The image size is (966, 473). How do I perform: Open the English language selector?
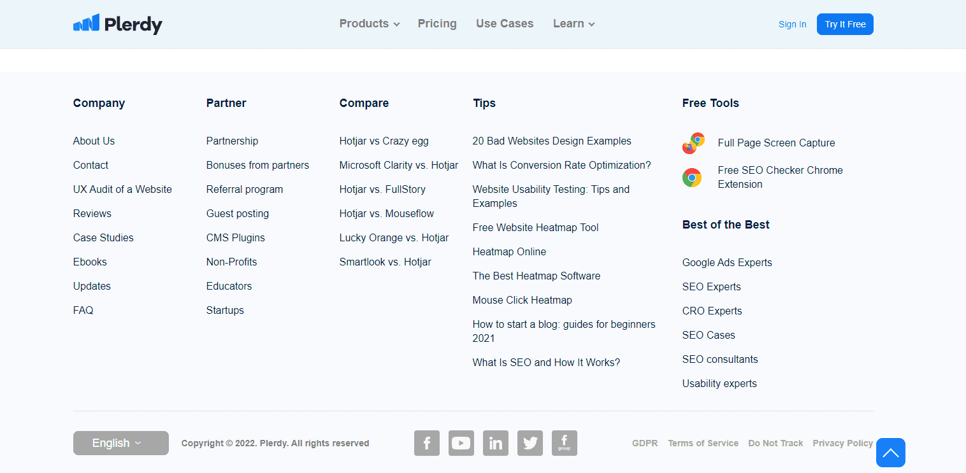click(x=120, y=443)
